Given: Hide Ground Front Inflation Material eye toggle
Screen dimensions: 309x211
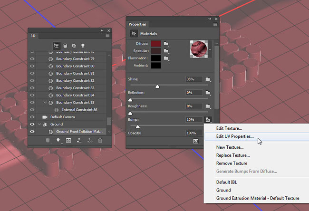Looking at the screenshot, I should (32, 132).
